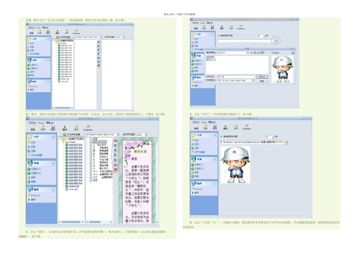Image resolution: width=359 pixels, height=254 pixels.
Task: Open Tools menu in loaded-image window
Action: pos(204,122)
